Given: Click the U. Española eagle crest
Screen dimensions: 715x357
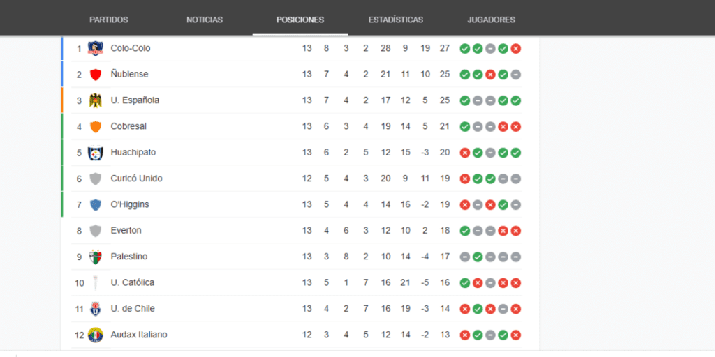Looking at the screenshot, I should click(95, 100).
